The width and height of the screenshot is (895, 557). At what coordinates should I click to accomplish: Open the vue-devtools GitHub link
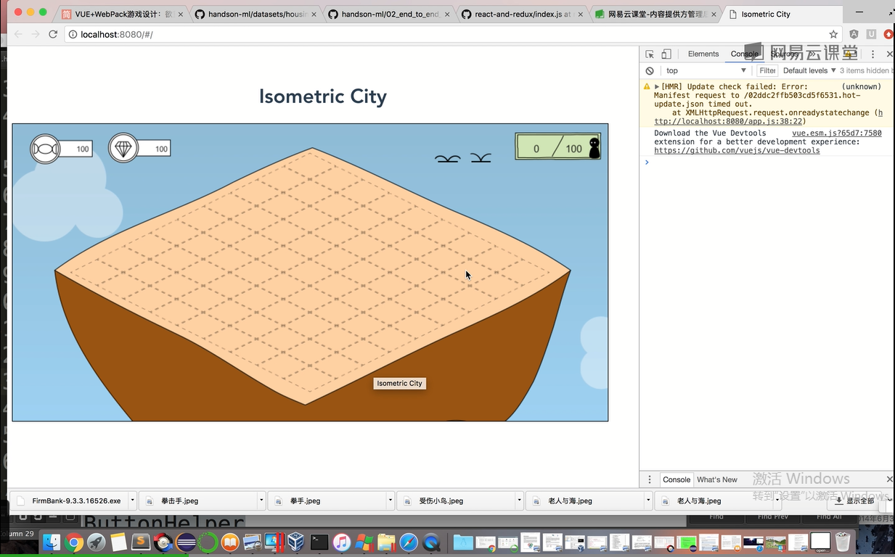tap(736, 151)
